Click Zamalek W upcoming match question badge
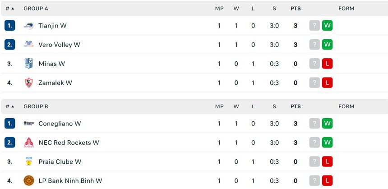Image resolution: width=388 pixels, height=189 pixels. (314, 83)
